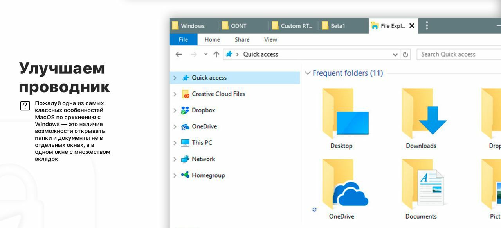Image resolution: width=501 pixels, height=228 pixels.
Task: Click the Windows tab folder icon
Action: [175, 26]
